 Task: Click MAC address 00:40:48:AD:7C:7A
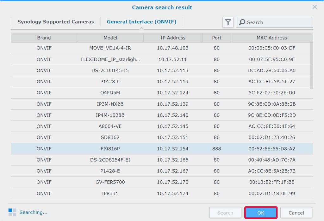coord(272,160)
